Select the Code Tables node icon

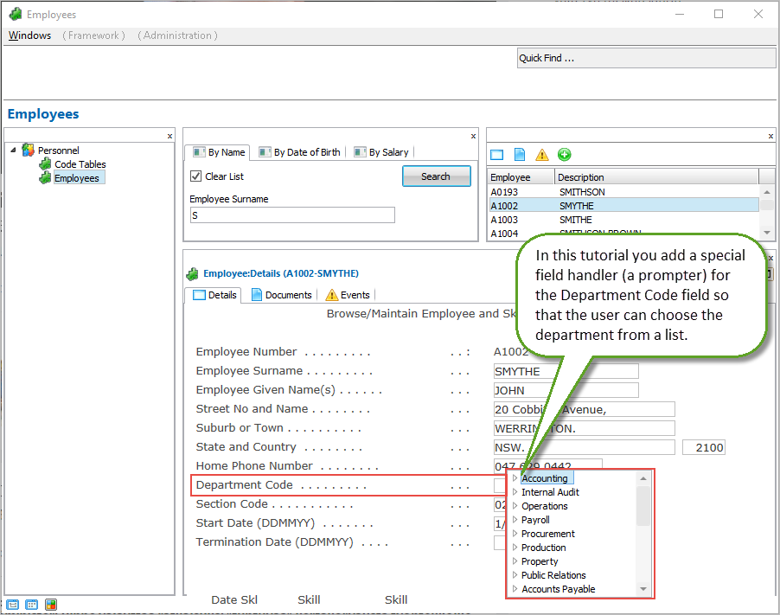pyautogui.click(x=45, y=164)
